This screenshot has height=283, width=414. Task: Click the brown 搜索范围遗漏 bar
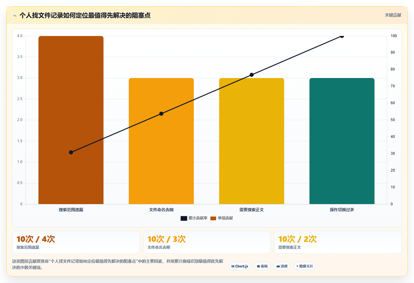71,120
